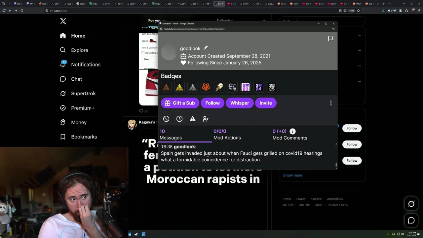This screenshot has height=238, width=423.
Task: Click the X logo in sidebar
Action: coord(63,21)
